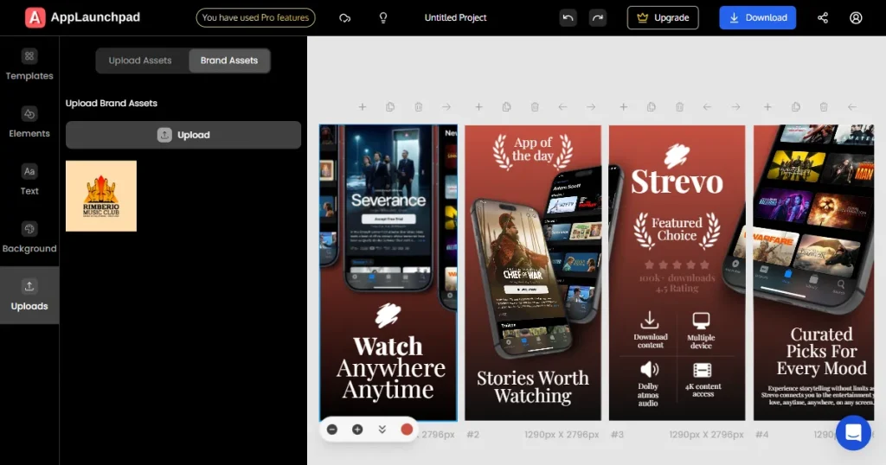Add a new screen after screenshot #3

(x=623, y=106)
